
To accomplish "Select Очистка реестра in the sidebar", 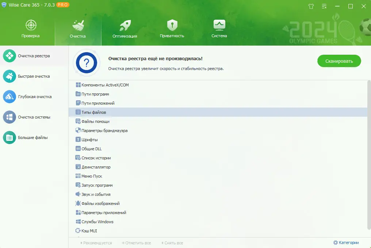I will coord(34,56).
